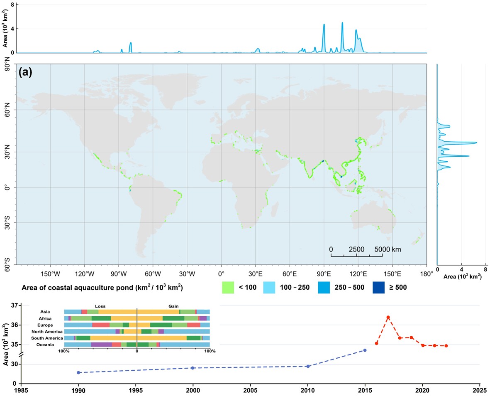Click the 1990 data point on the line chart
This screenshot has height=399, width=490.
click(78, 372)
